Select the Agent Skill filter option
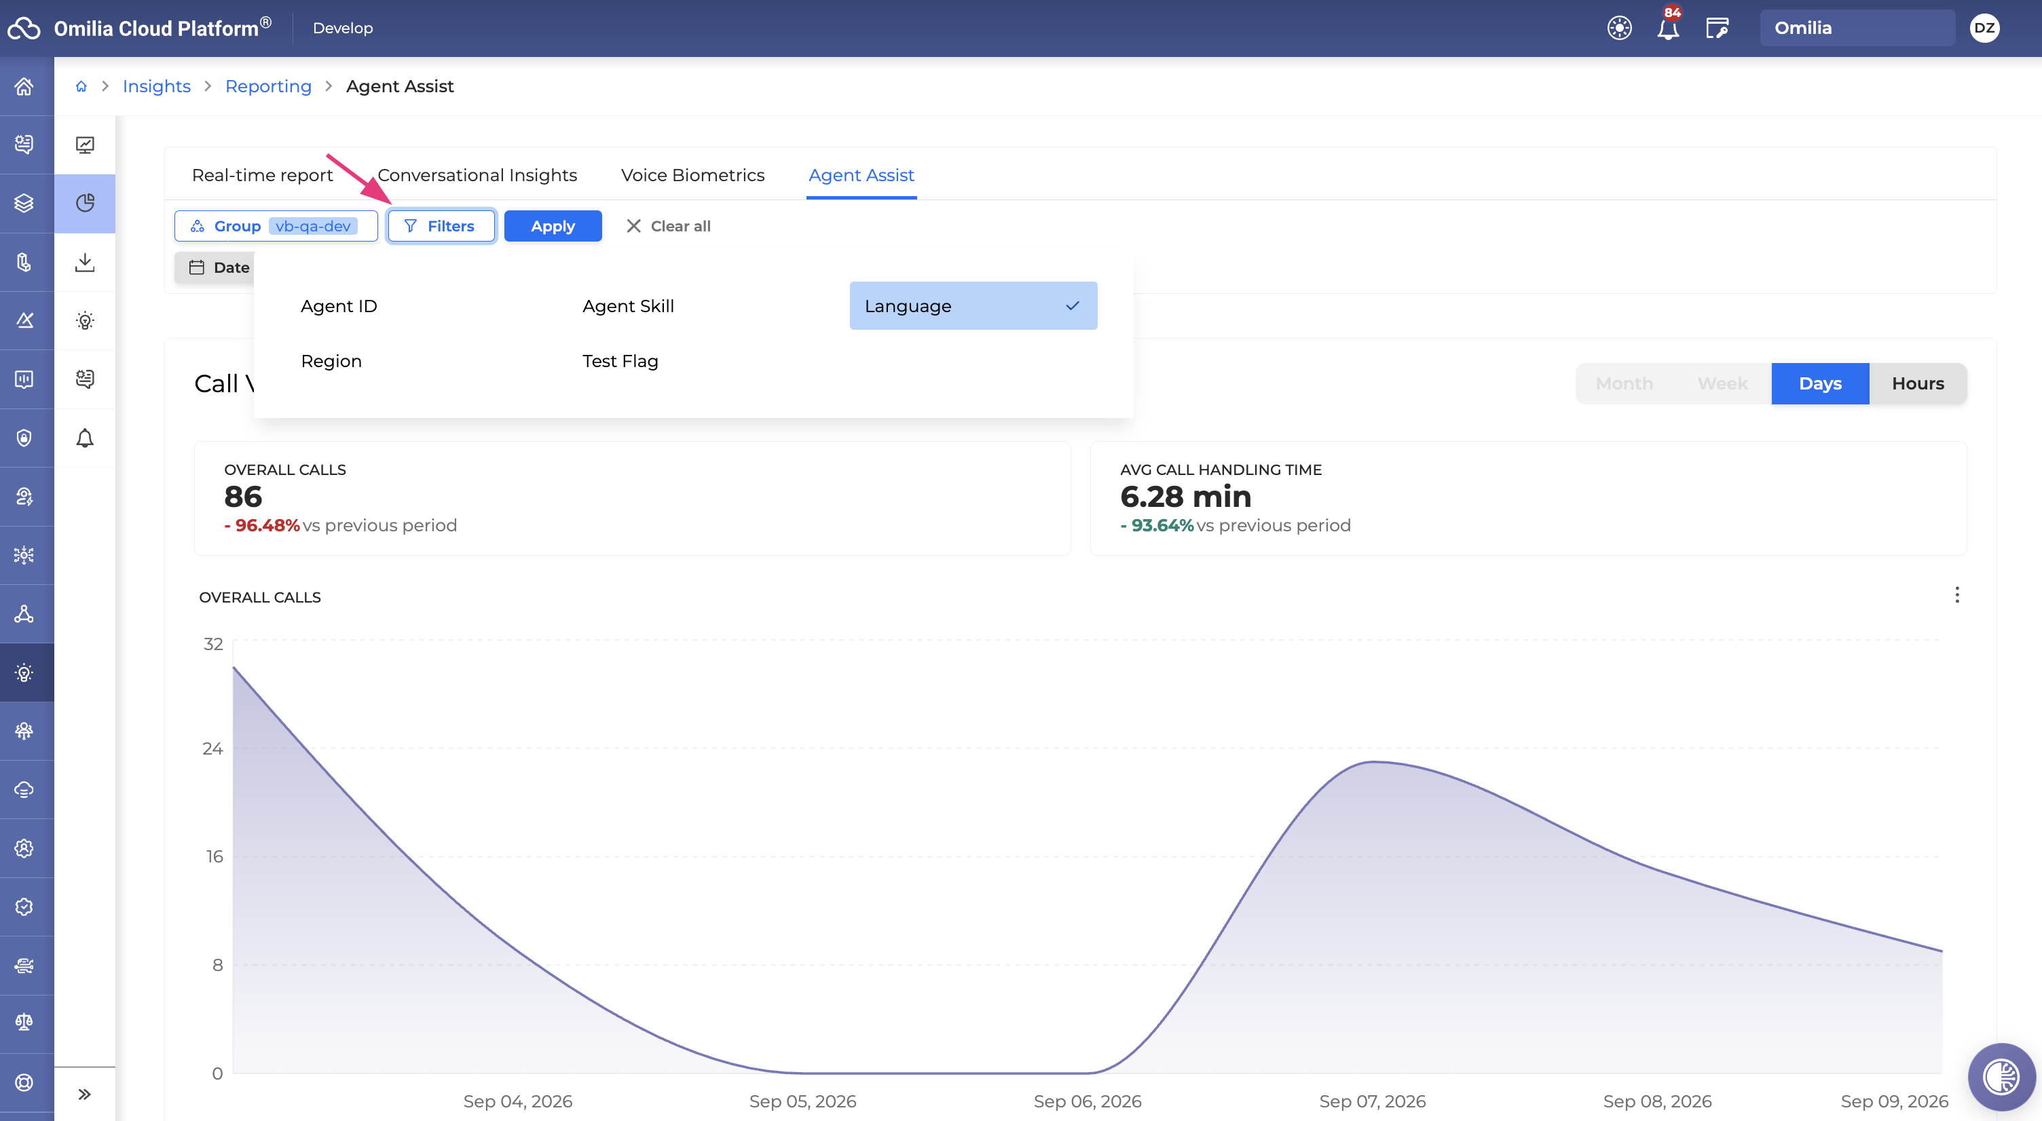This screenshot has width=2042, height=1121. tap(628, 306)
